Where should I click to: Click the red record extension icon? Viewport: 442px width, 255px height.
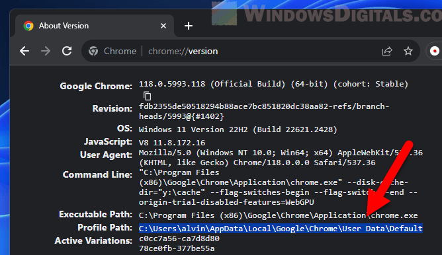click(x=434, y=52)
